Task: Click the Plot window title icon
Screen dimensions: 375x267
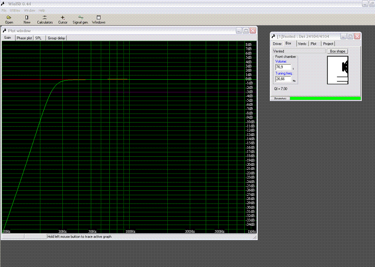Action: (x=4, y=31)
